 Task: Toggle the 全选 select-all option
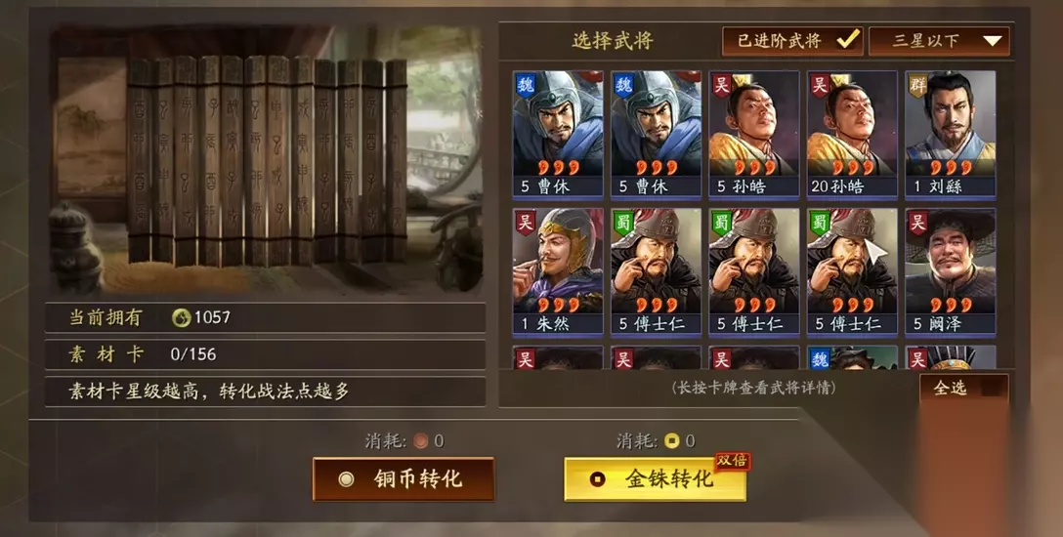pyautogui.click(x=964, y=388)
